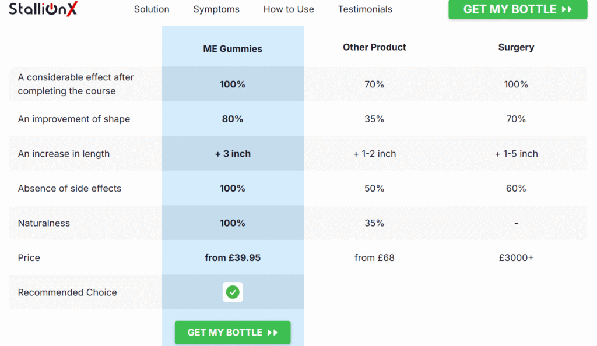View the Testimonials section
The height and width of the screenshot is (346, 597).
click(x=365, y=9)
